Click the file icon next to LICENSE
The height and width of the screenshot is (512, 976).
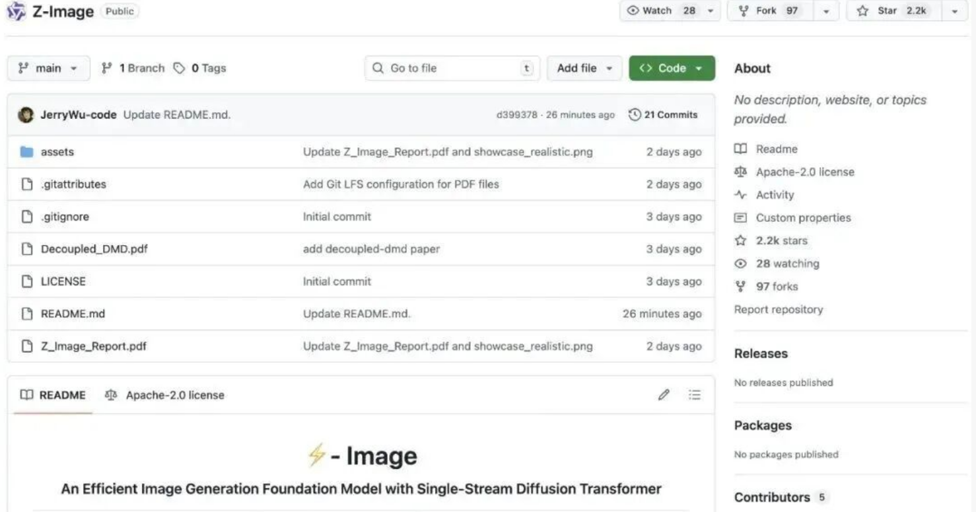26,281
